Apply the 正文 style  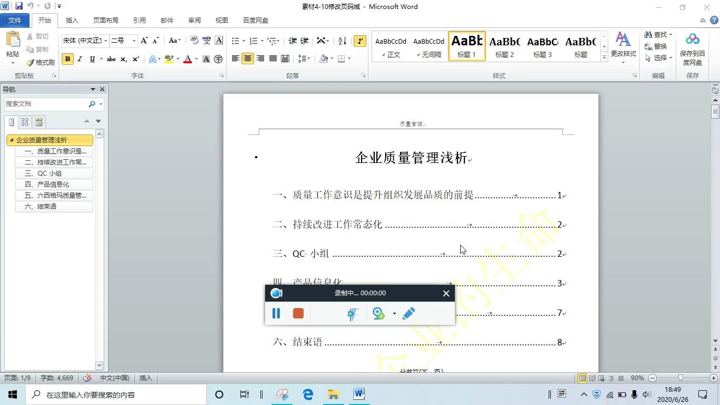(x=391, y=46)
